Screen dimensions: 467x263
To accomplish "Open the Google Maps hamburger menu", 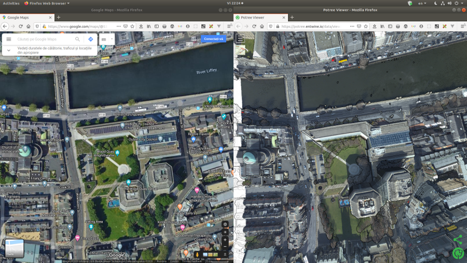I will click(x=9, y=39).
